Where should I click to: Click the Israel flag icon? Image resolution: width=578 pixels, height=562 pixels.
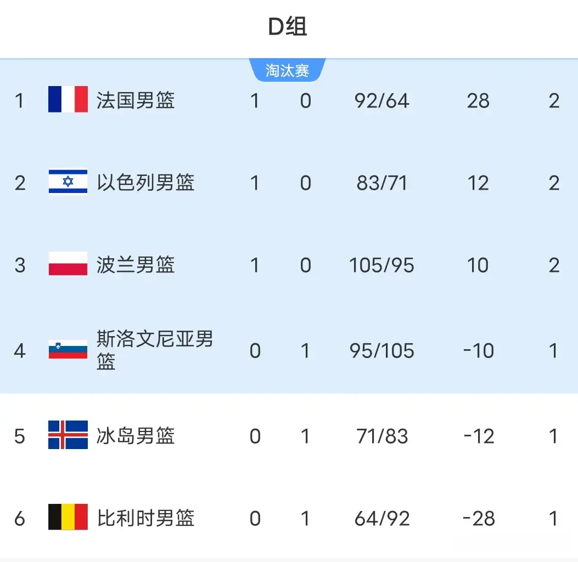[68, 181]
